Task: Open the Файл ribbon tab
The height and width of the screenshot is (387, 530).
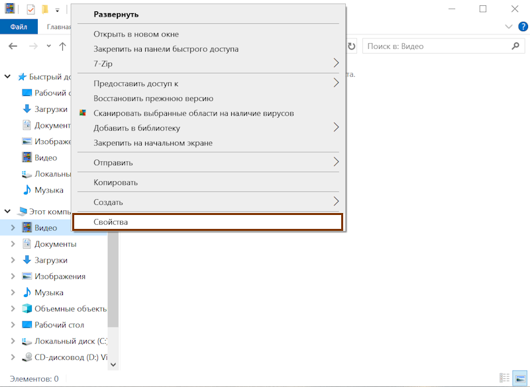Action: coord(19,27)
